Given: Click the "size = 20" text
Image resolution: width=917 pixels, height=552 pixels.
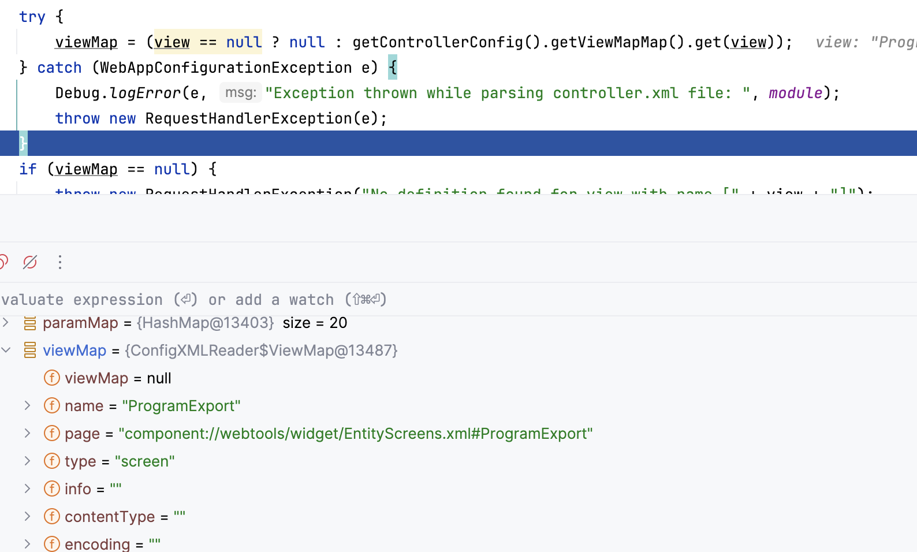Looking at the screenshot, I should [315, 323].
